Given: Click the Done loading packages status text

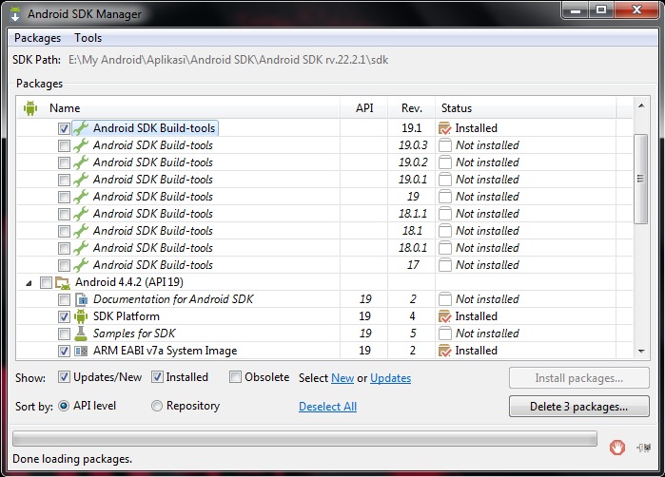Looking at the screenshot, I should (x=72, y=459).
